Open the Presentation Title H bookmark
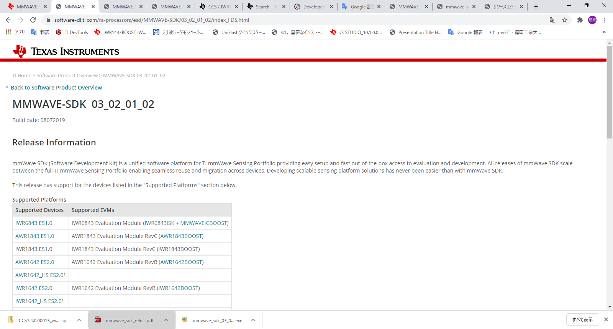This screenshot has width=613, height=329. point(416,33)
